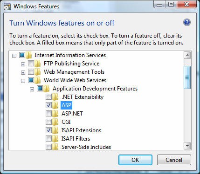Collapse the Application Development Features node

click(32, 89)
